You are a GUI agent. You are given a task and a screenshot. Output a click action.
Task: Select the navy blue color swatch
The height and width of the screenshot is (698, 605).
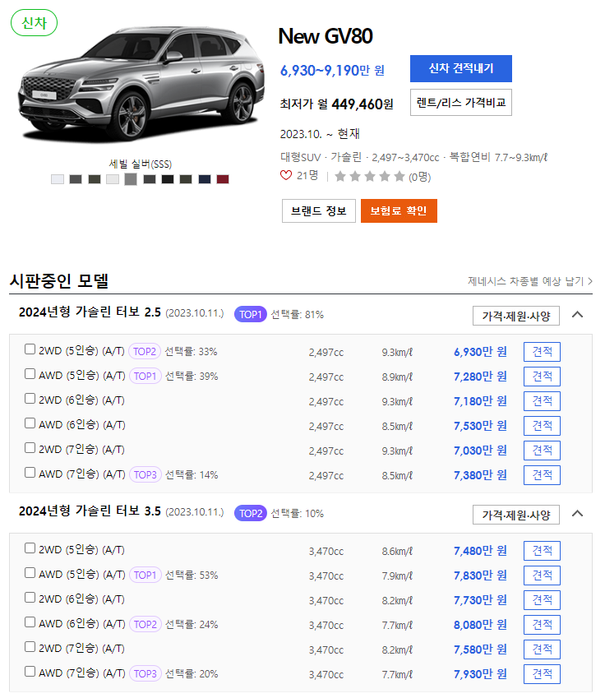205,179
